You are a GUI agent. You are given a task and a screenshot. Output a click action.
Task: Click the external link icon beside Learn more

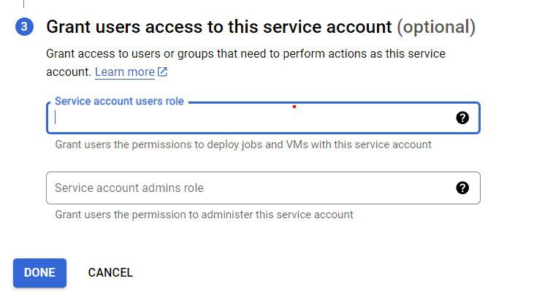click(x=162, y=72)
